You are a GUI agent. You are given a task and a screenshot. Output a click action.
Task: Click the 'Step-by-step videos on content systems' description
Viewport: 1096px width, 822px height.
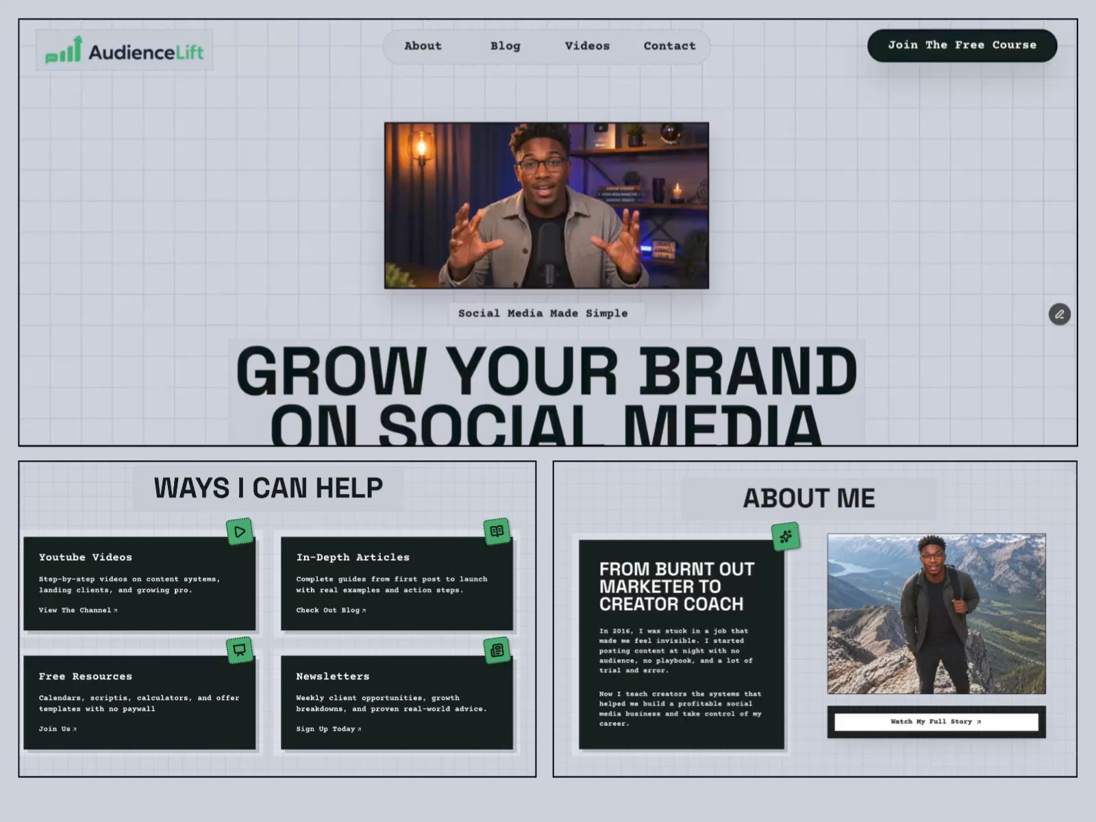[129, 584]
